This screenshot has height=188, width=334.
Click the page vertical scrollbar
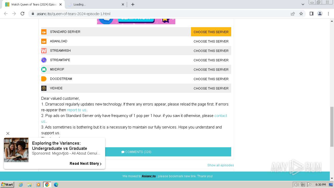pos(332,127)
